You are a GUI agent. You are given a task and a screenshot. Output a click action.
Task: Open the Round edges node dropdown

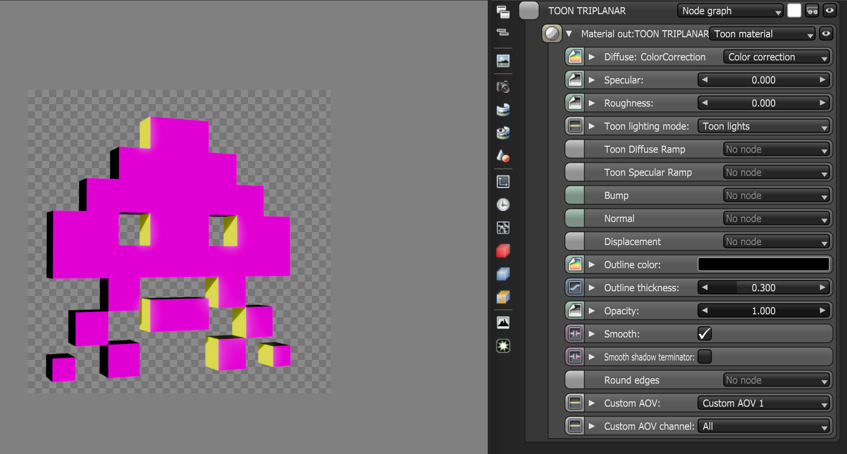[x=777, y=380]
